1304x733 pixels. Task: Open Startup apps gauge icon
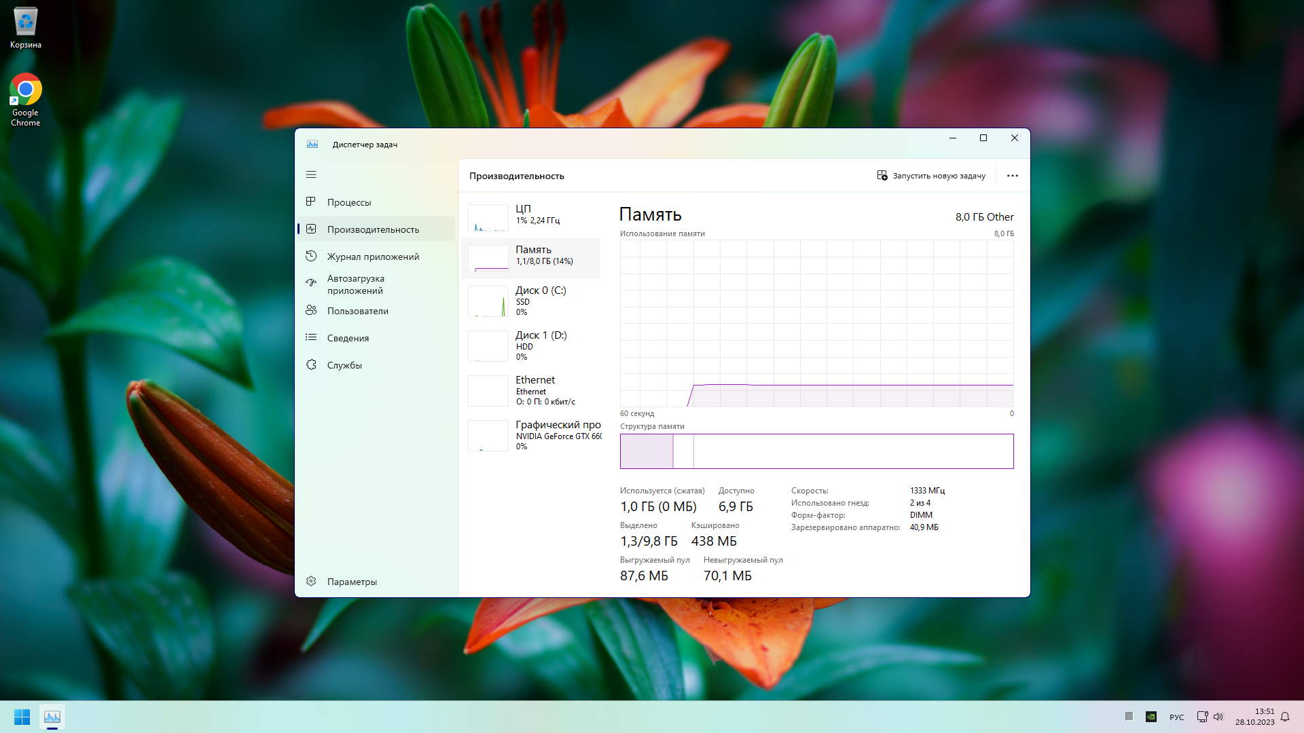pyautogui.click(x=311, y=282)
